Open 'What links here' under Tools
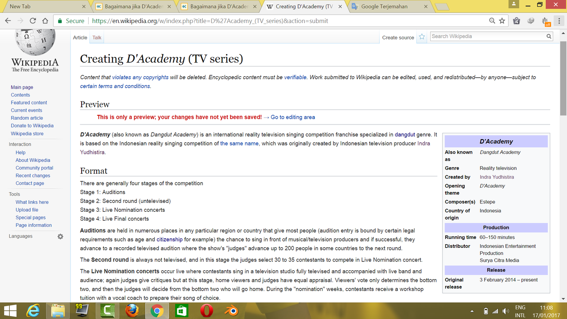This screenshot has width=567, height=319. pyautogui.click(x=32, y=202)
